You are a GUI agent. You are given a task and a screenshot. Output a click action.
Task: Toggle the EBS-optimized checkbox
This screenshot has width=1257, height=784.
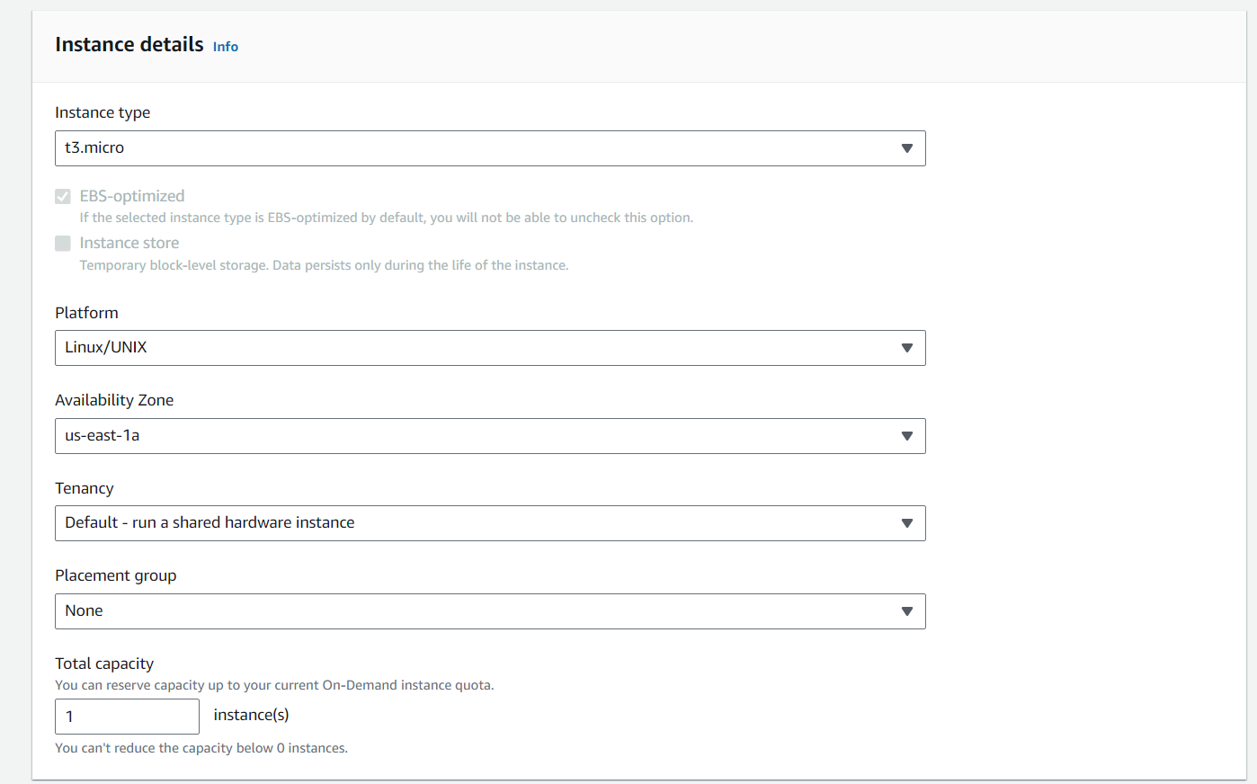[x=63, y=197]
